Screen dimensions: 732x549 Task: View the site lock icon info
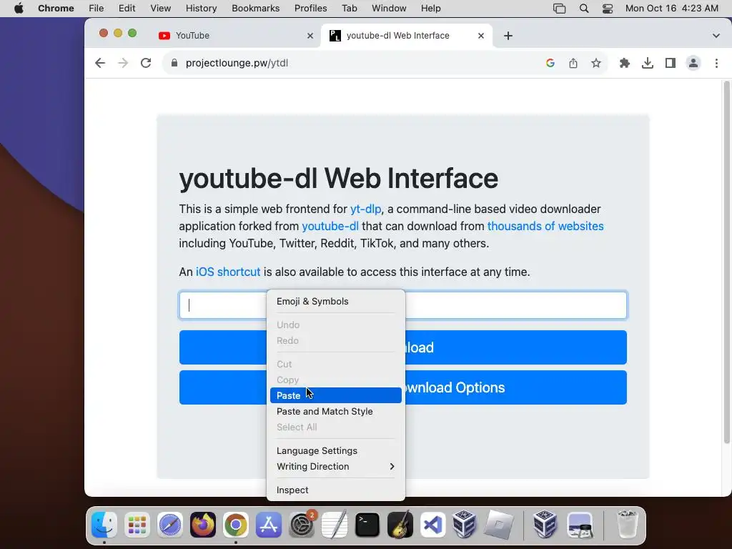click(174, 63)
